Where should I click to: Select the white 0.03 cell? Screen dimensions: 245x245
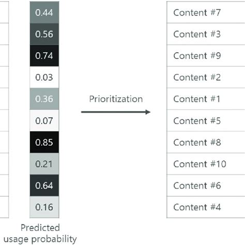[44, 77]
